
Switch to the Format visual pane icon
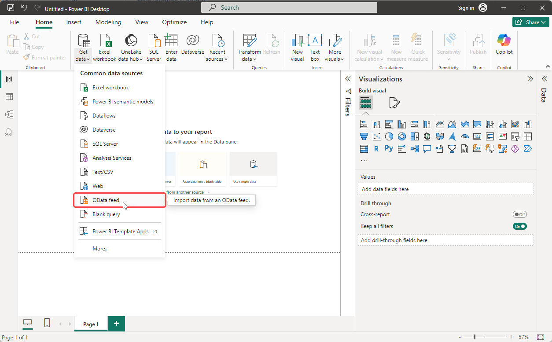(394, 103)
